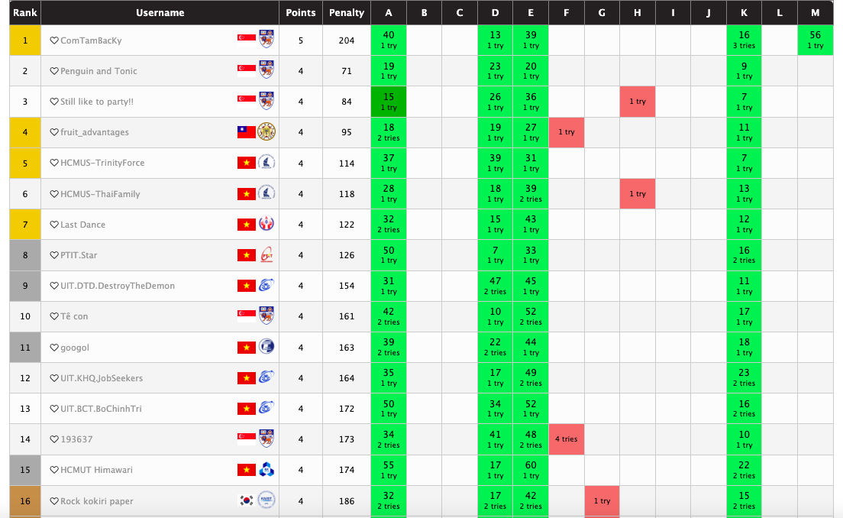Click the university logo in the PTIT.Star row
This screenshot has width=843, height=518.
(266, 255)
